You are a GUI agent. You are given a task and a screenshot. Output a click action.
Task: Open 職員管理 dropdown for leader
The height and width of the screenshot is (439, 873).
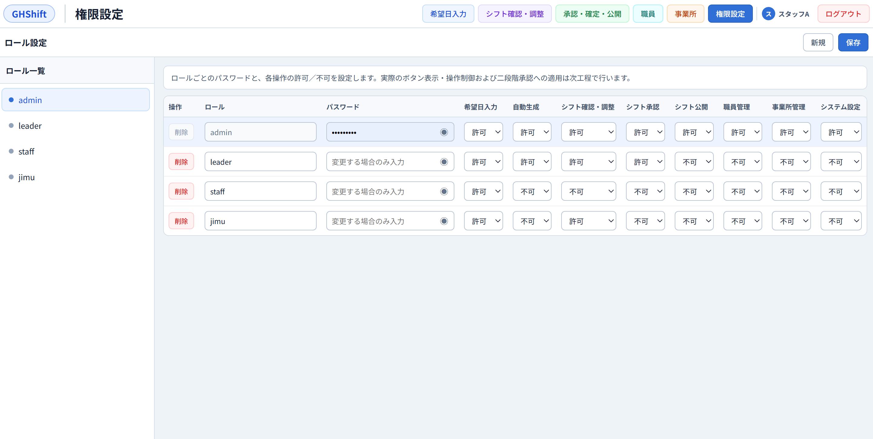pyautogui.click(x=743, y=162)
